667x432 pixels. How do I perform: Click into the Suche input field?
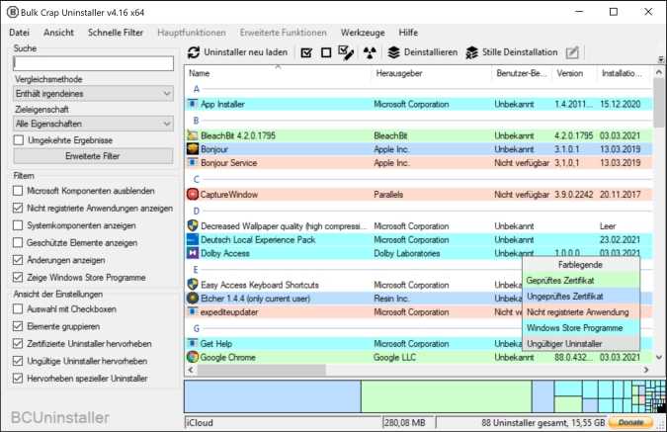tap(93, 63)
